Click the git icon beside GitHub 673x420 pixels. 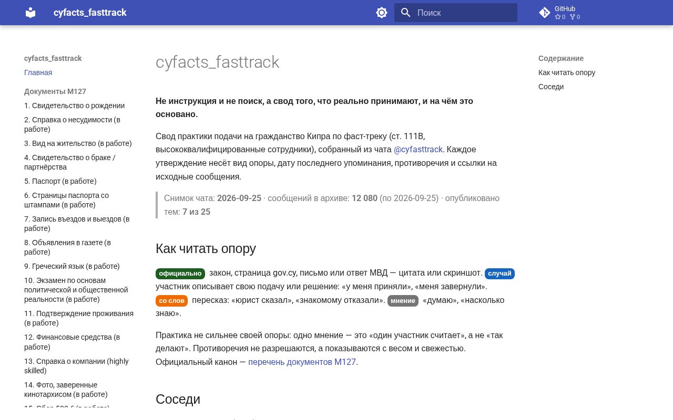(545, 13)
